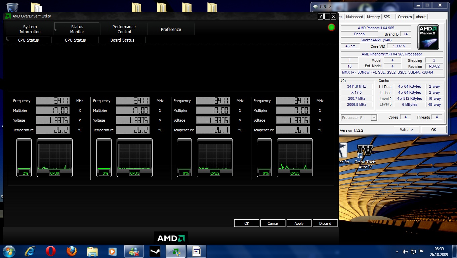Click the Level 3 cache value '6 MBytes'
Screen dimensions: 457x258
[x=410, y=104]
